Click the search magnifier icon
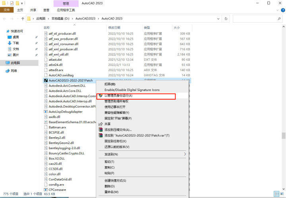Image resolution: width=286 pixels, height=198 pixels. pos(279,19)
